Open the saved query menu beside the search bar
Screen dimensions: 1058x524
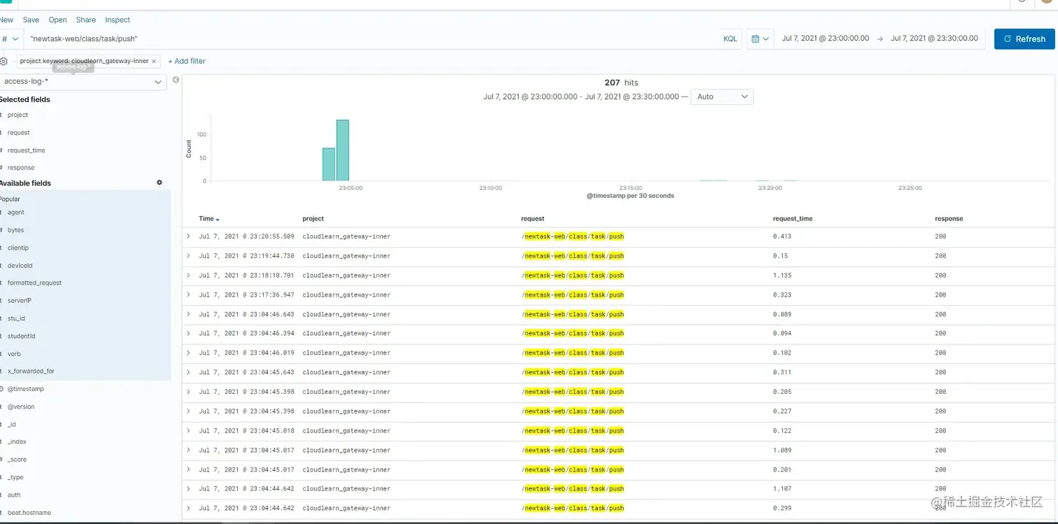click(x=10, y=39)
